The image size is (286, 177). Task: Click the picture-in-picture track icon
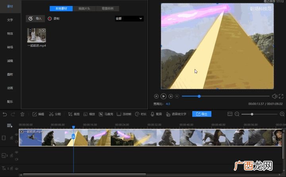(x=4, y=156)
